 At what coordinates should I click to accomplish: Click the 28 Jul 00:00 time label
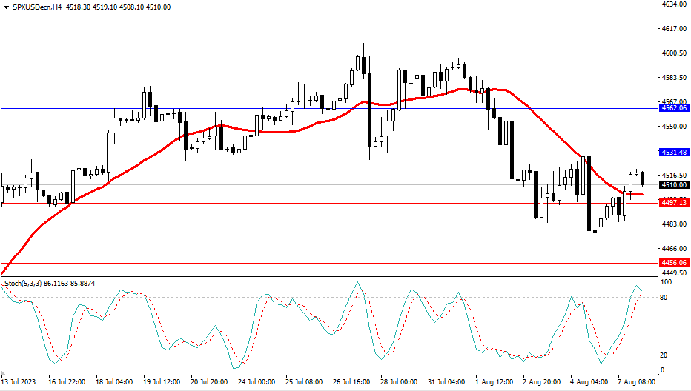400,383
